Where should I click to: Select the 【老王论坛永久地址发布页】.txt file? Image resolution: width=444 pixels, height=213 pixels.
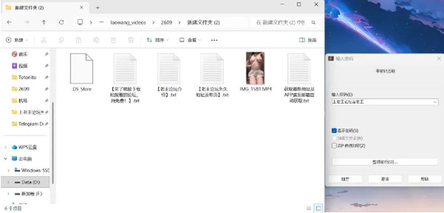coord(212,75)
